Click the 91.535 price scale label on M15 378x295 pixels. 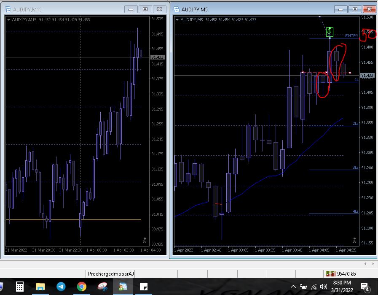pyautogui.click(x=157, y=19)
